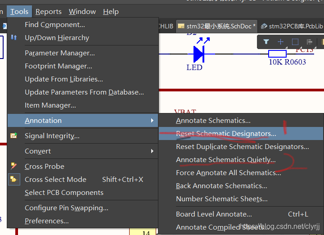
Task: Expand the Convert submenu arrow
Action: point(152,151)
